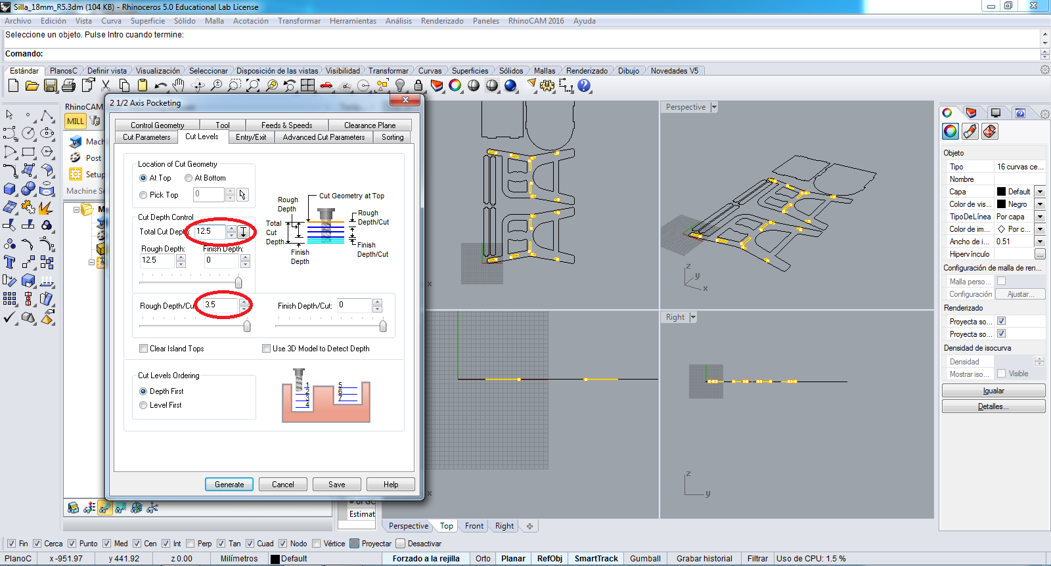
Task: Toggle the Perp osnap checkbox
Action: (190, 544)
